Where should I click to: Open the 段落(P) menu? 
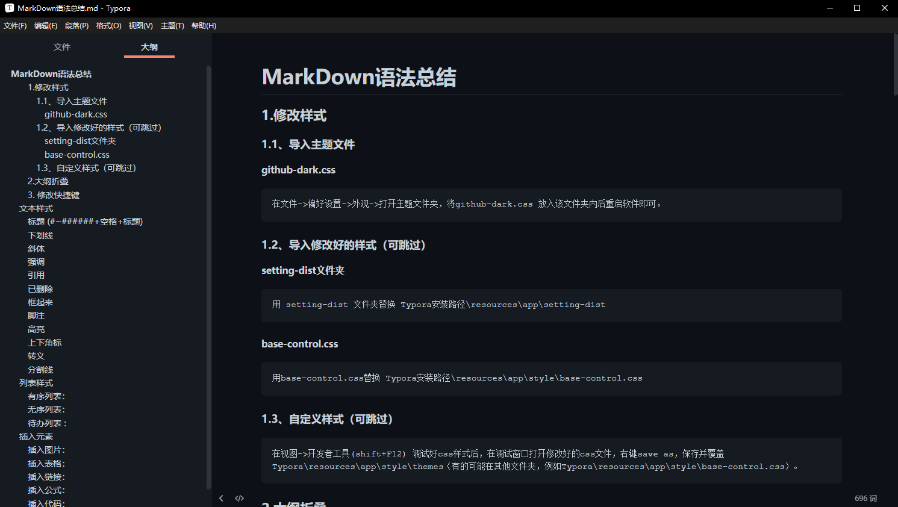coord(76,26)
